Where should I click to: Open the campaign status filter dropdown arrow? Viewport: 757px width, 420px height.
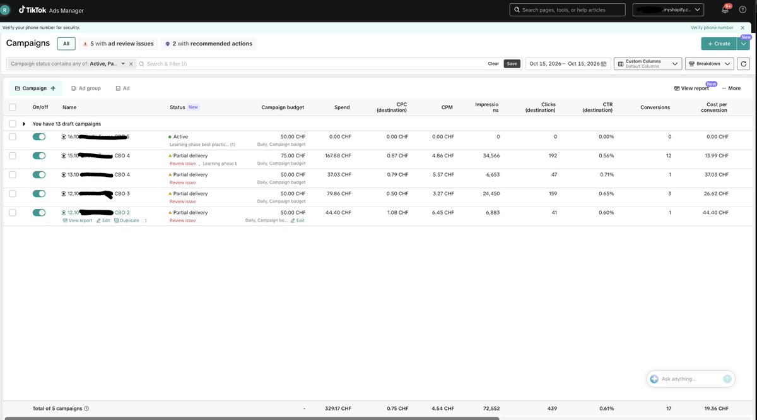(x=123, y=64)
